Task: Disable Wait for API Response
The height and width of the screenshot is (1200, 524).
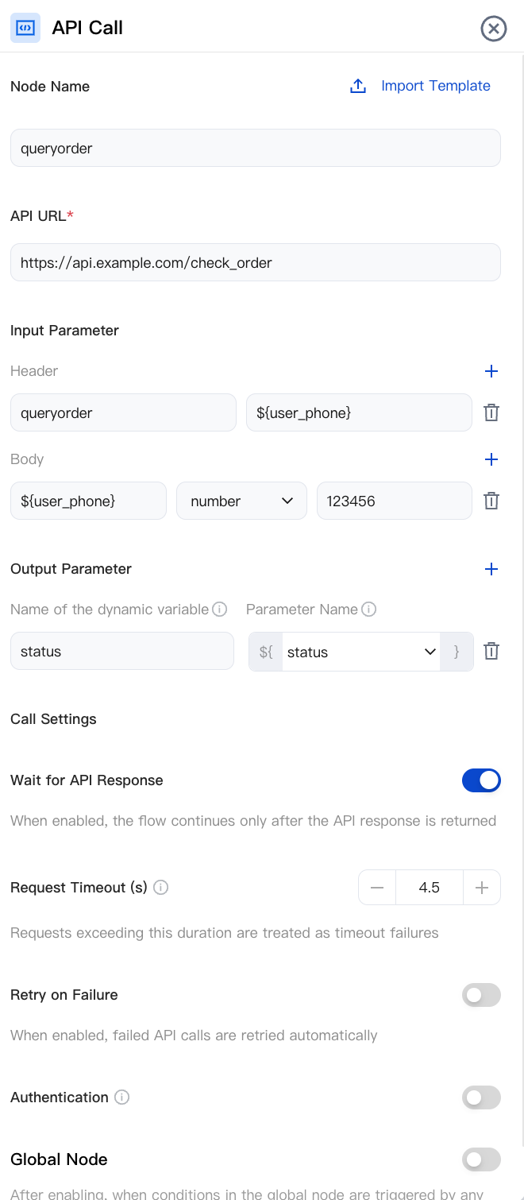Action: click(x=481, y=780)
